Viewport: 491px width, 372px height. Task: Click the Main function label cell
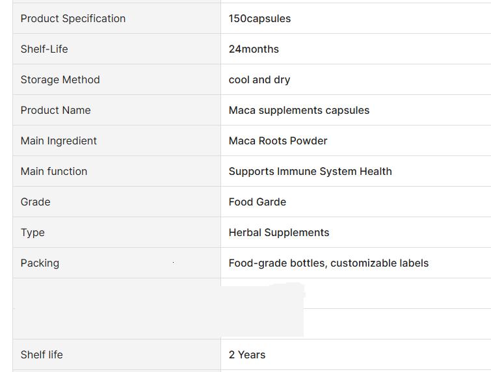click(53, 171)
